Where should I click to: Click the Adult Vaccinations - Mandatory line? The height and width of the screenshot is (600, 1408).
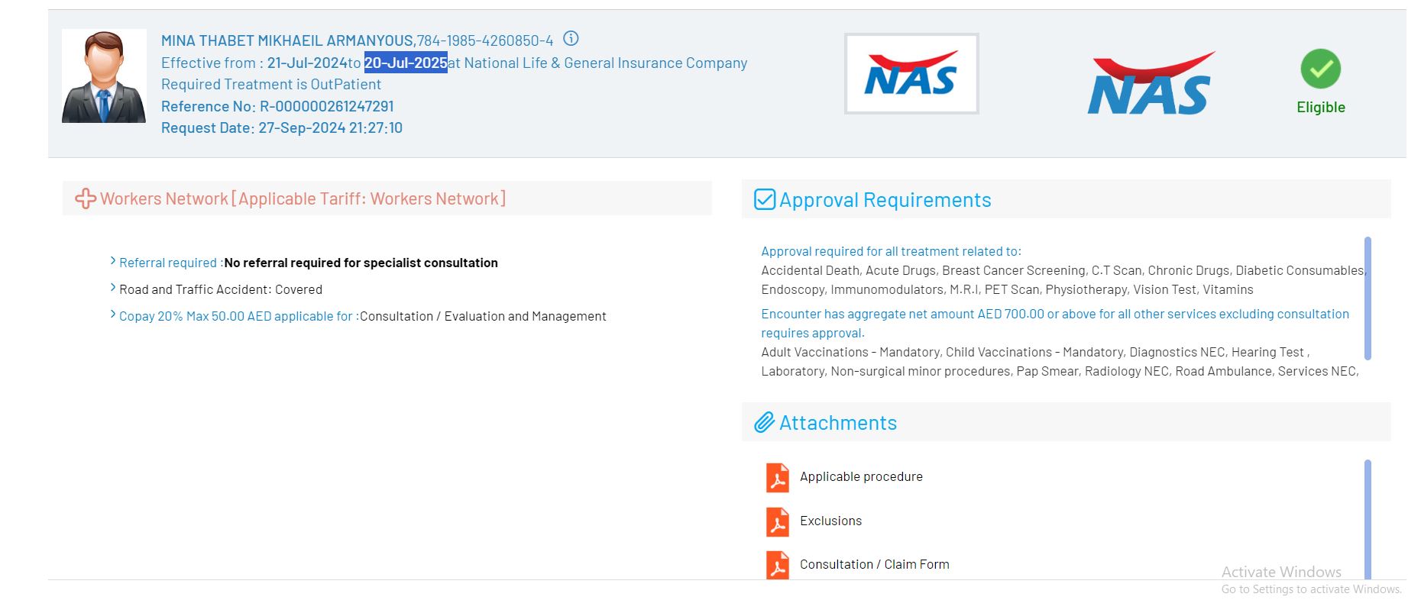1035,352
